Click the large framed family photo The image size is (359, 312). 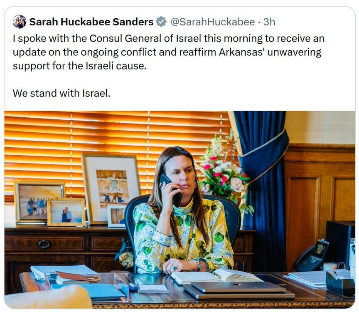click(111, 188)
